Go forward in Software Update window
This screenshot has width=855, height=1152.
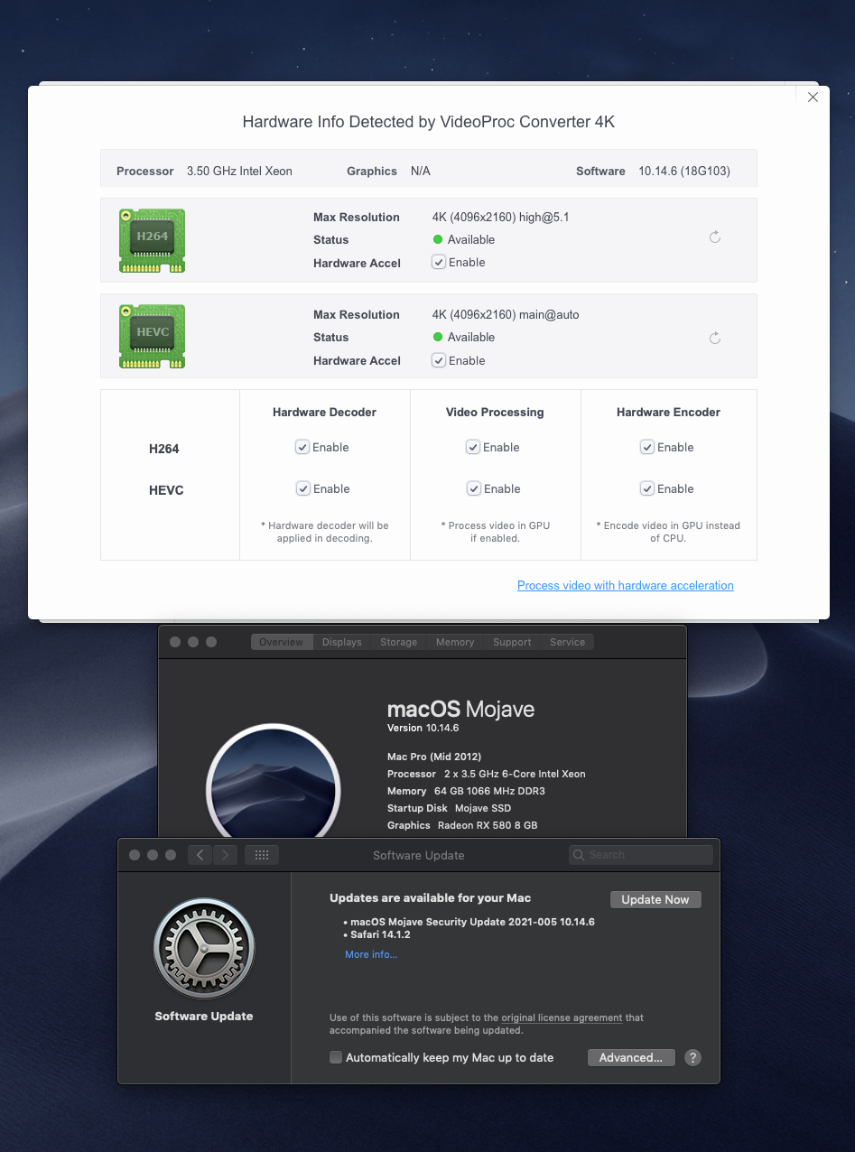coord(226,855)
